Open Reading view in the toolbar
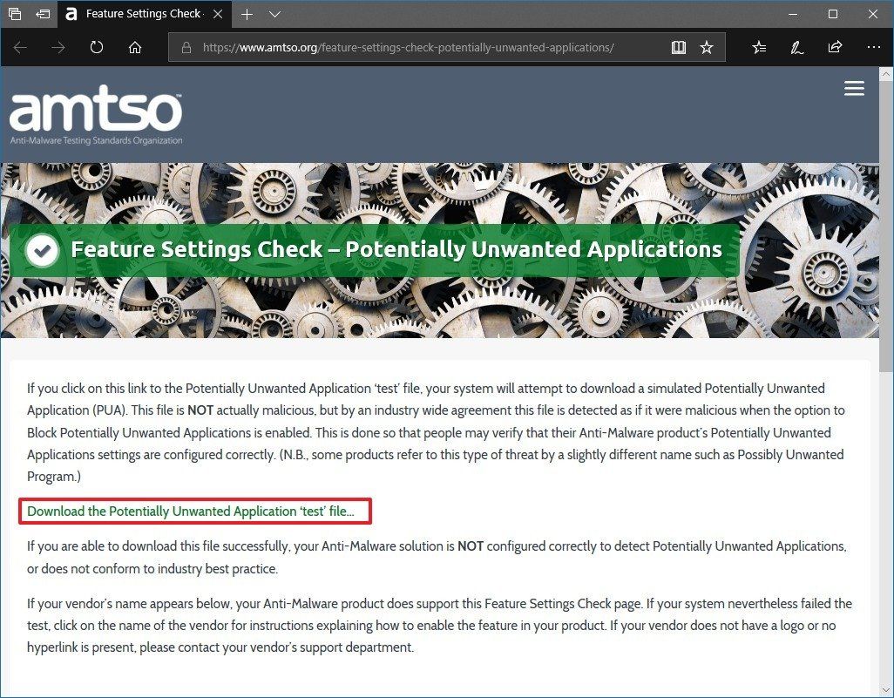Image resolution: width=894 pixels, height=698 pixels. pyautogui.click(x=678, y=47)
